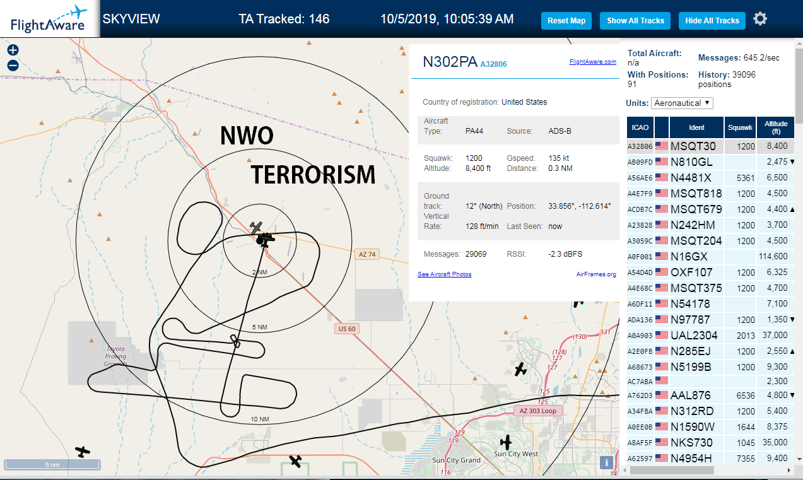
Task: Select the MSQT375 aircraft row
Action: click(710, 288)
